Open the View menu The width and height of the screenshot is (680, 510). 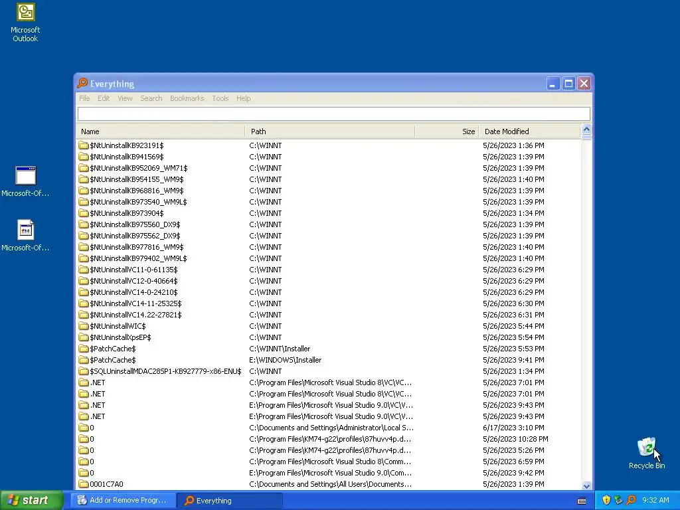[x=125, y=98]
